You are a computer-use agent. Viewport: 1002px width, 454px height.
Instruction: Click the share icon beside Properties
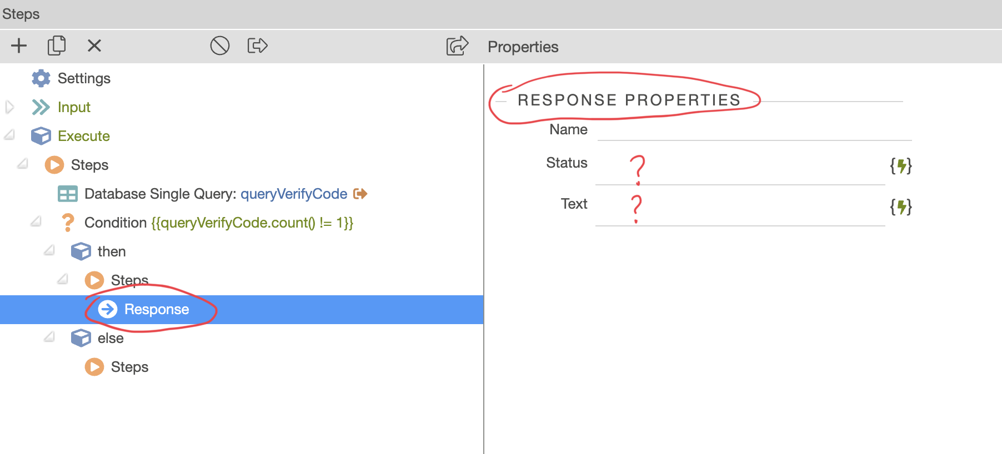pos(457,46)
